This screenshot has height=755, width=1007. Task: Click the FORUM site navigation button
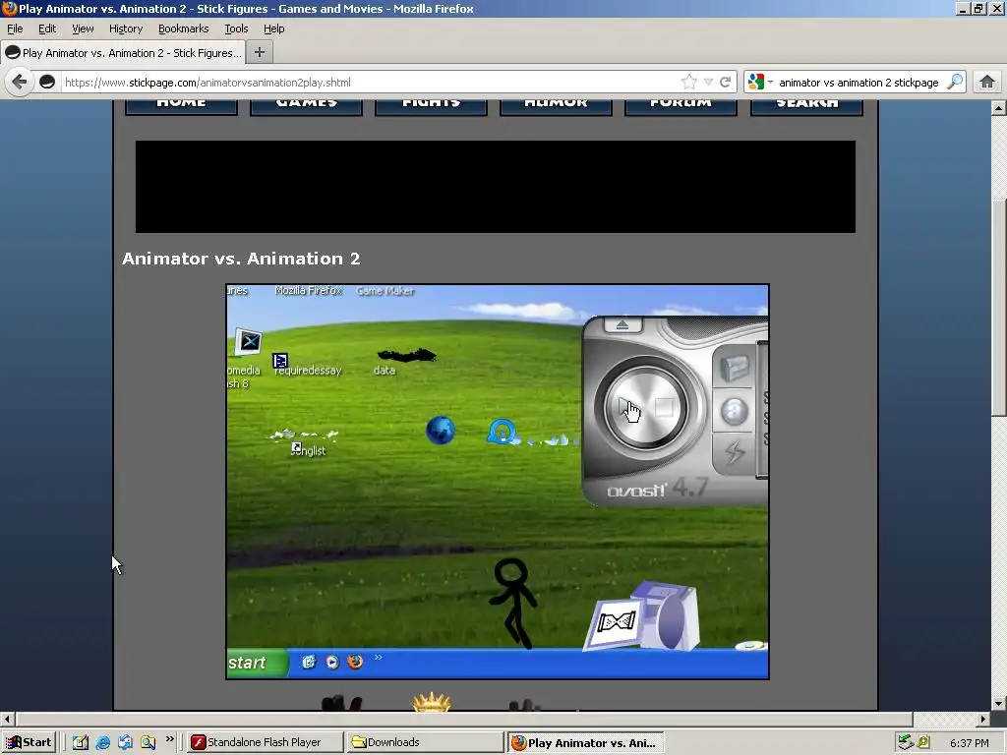(x=681, y=107)
